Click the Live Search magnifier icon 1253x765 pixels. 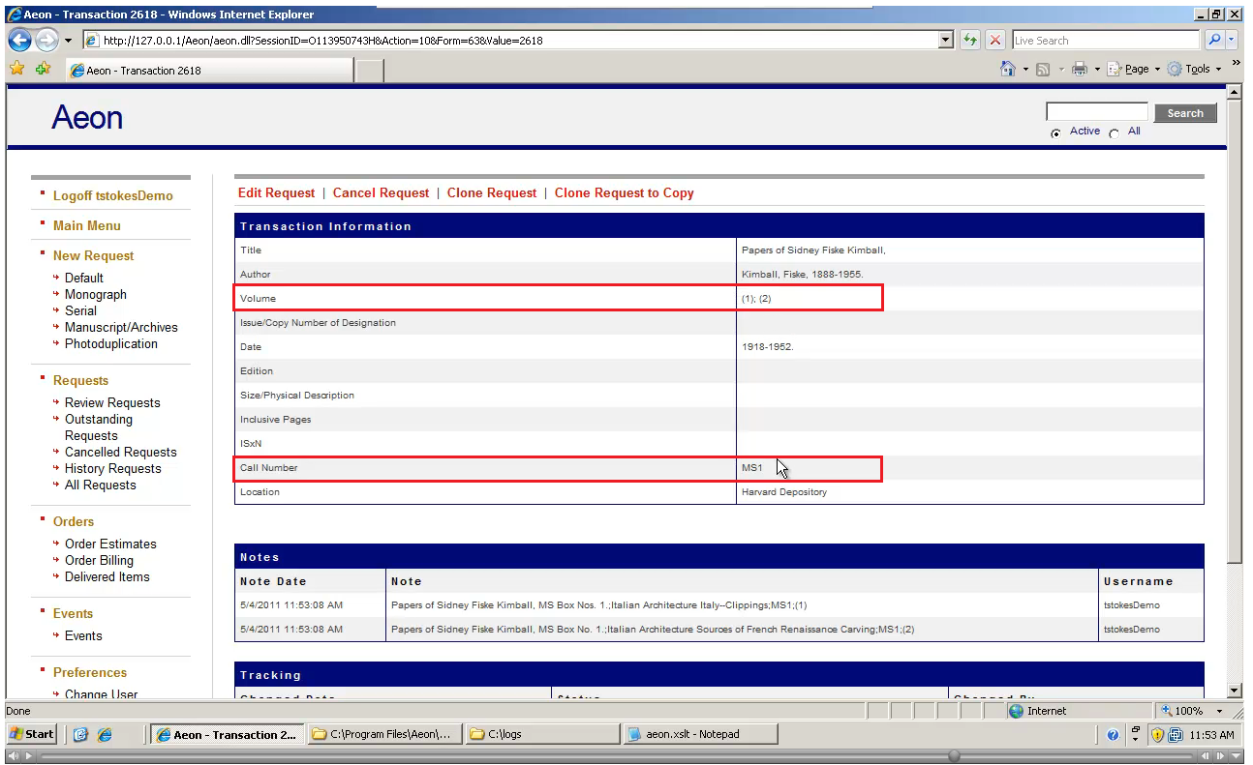click(1214, 40)
